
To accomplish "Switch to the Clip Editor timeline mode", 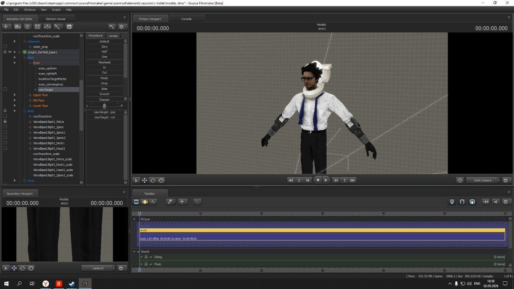I will pos(136,202).
